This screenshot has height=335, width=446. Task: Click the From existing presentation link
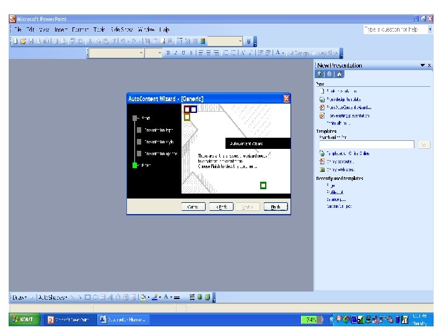click(x=348, y=115)
